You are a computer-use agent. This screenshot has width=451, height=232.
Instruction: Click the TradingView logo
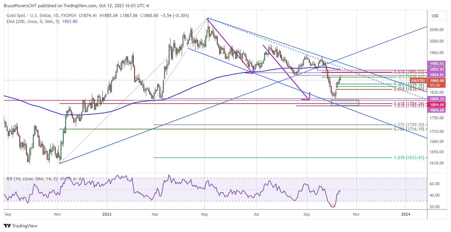pos(20,226)
